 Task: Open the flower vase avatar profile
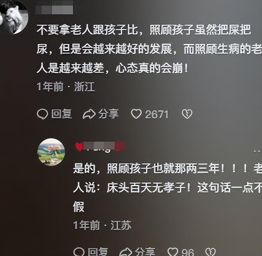pyautogui.click(x=51, y=152)
